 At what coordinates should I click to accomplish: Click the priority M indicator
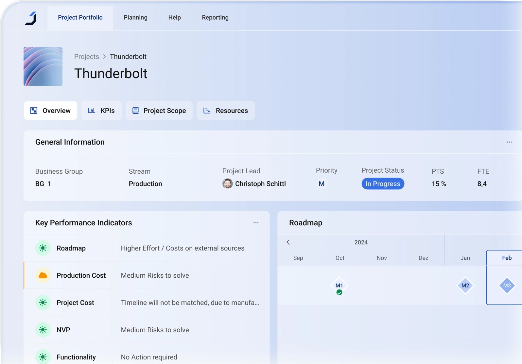(322, 184)
